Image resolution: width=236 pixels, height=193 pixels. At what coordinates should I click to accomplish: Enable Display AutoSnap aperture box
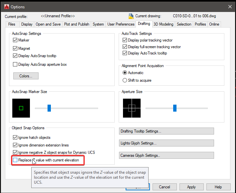[x=15, y=64]
